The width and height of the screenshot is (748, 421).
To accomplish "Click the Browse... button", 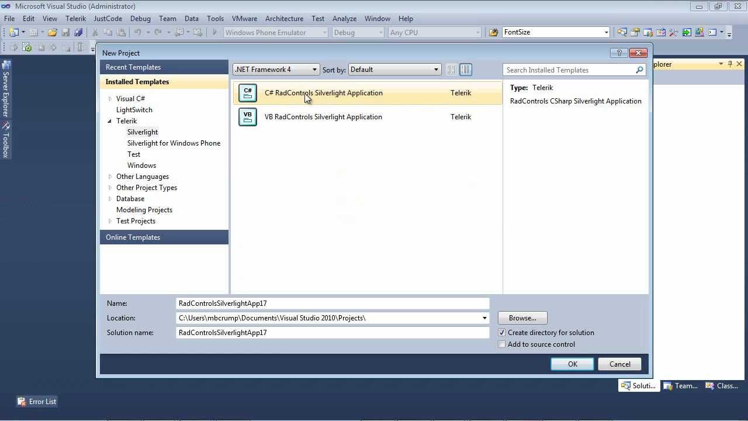I will 522,318.
